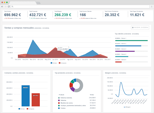Image resolution: width=154 pixels, height=113 pixels.
Task: Go back with the browser back arrow
Action: pos(2,7)
